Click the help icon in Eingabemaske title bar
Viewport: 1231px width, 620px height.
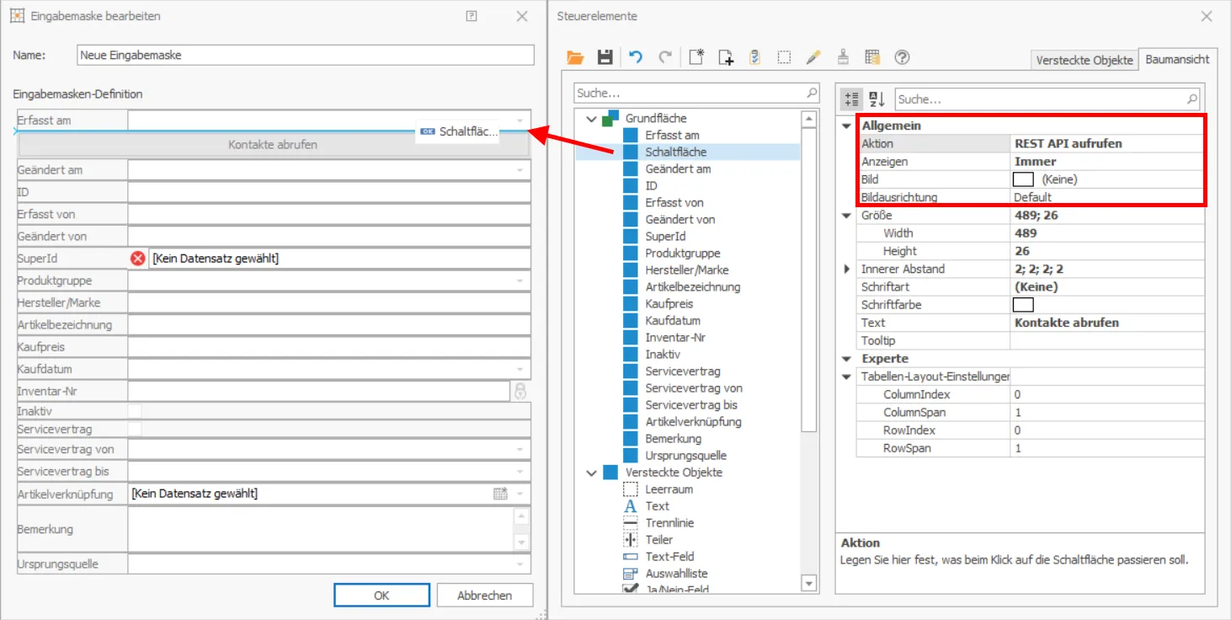(x=472, y=16)
